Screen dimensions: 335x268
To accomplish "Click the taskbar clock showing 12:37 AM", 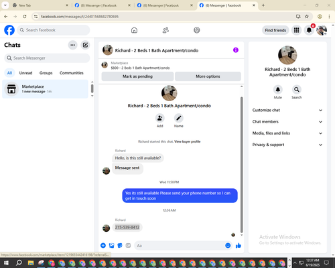I will [312, 263].
